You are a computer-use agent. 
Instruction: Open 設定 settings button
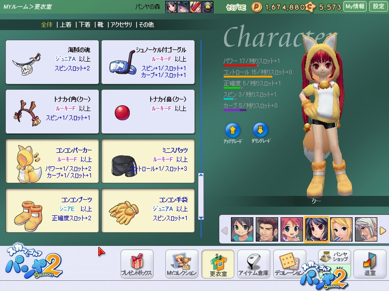click(x=378, y=6)
